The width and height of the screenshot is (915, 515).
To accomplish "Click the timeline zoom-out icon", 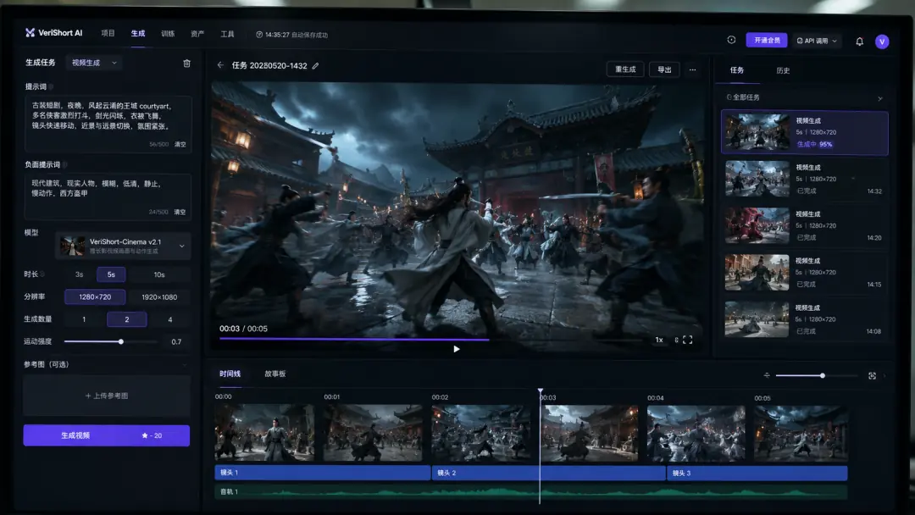I will 767,375.
